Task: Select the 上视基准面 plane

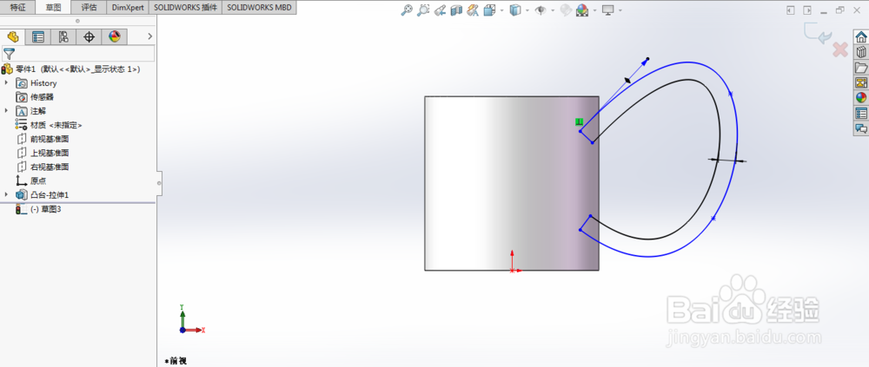Action: tap(43, 153)
